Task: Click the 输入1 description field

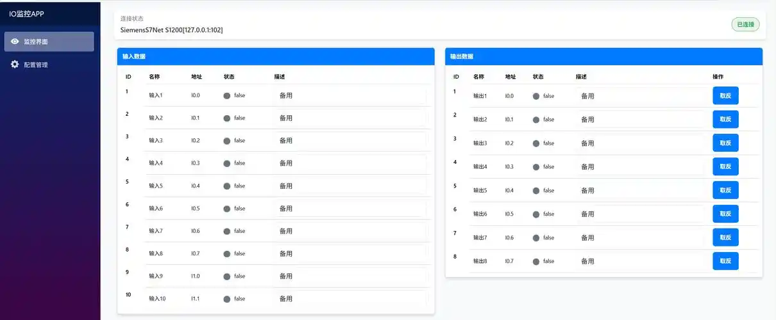Action: (x=350, y=95)
